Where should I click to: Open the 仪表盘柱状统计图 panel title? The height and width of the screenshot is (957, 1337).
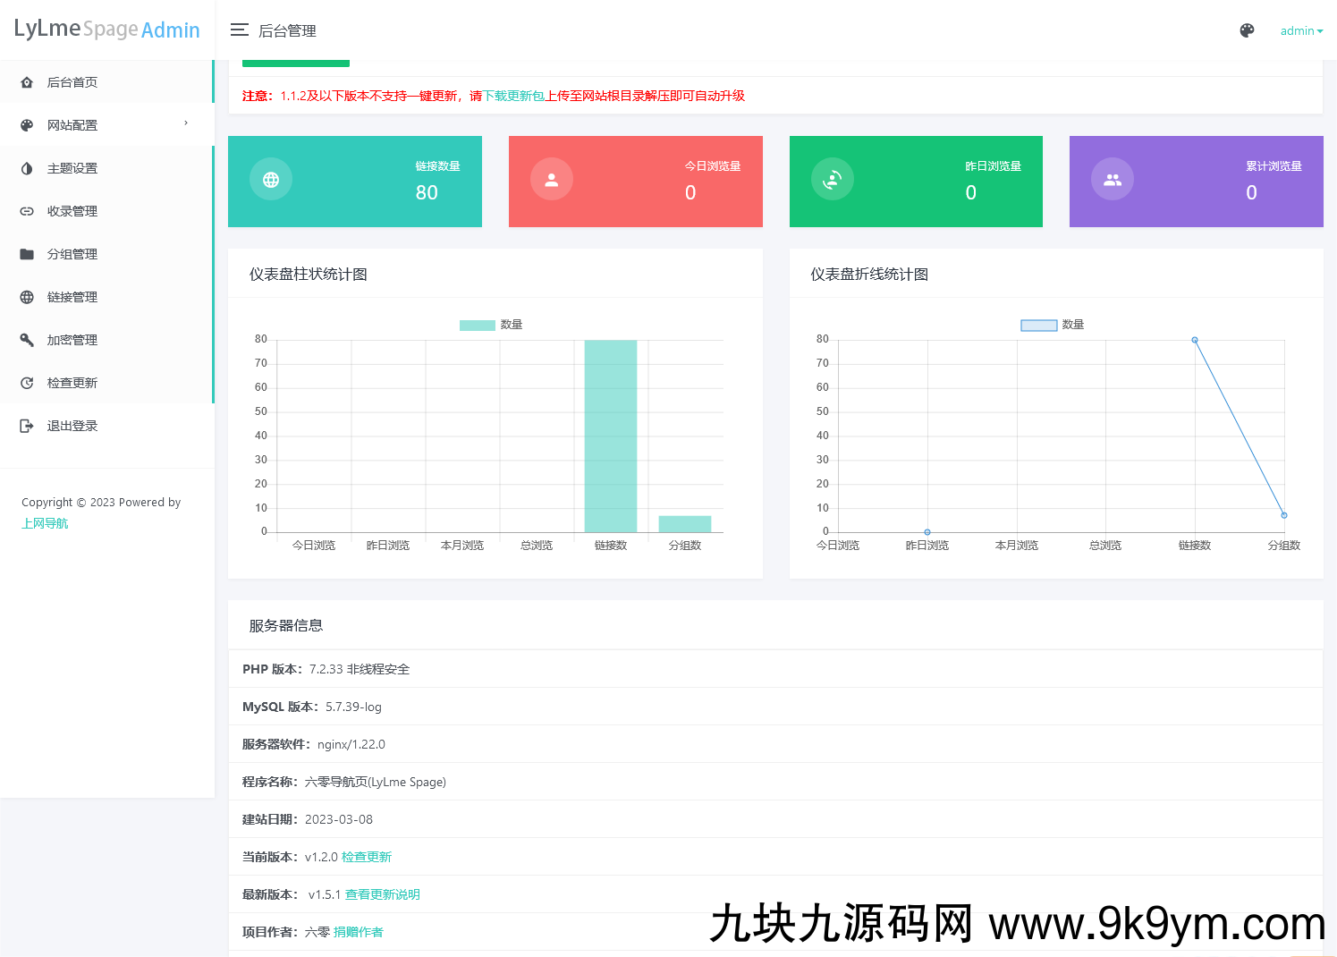[307, 274]
